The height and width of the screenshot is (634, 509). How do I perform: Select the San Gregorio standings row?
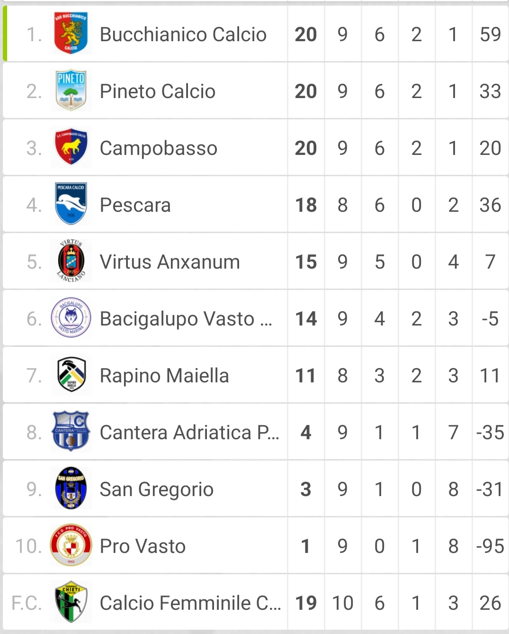point(256,489)
